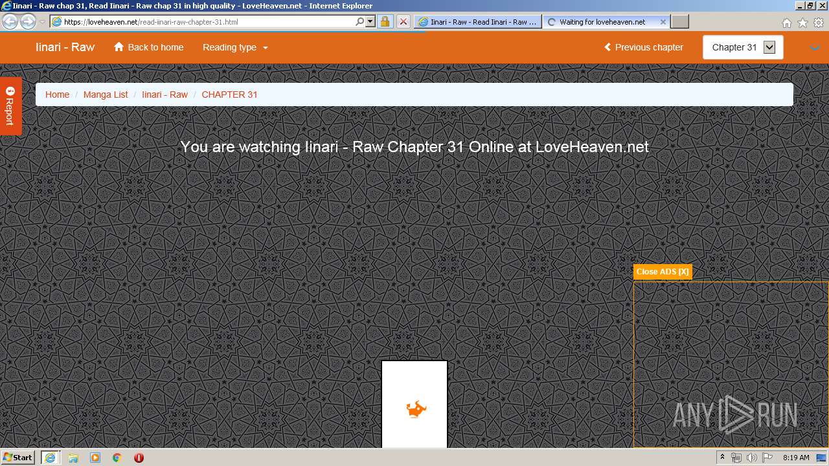Viewport: 829px width, 466px height.
Task: Open Windows Explorer folder taskbar icon
Action: (x=73, y=458)
